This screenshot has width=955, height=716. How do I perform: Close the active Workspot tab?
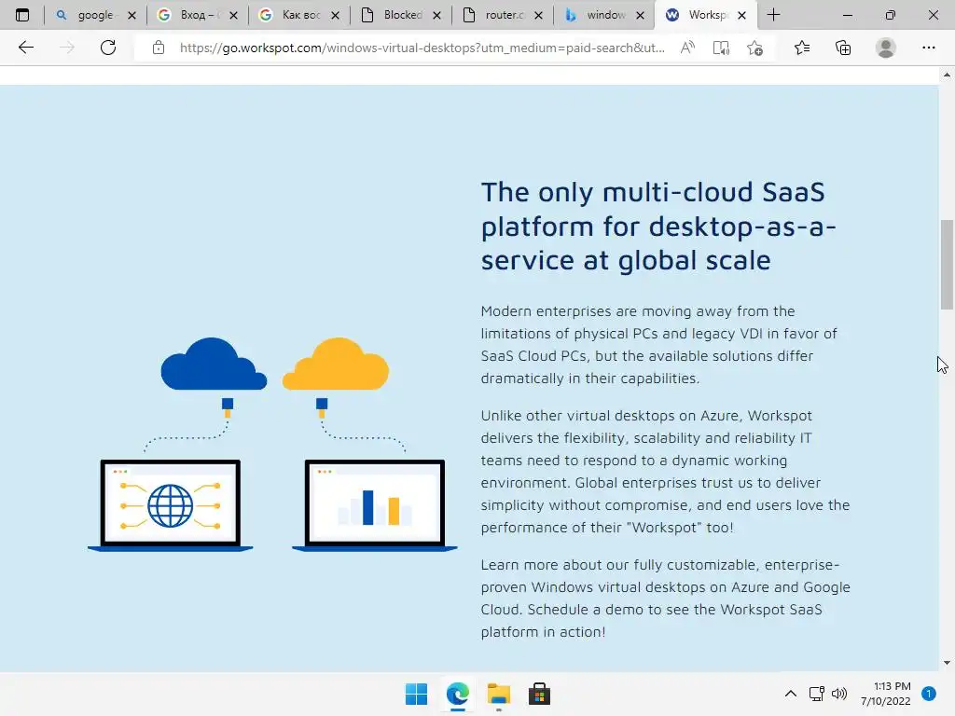point(741,15)
